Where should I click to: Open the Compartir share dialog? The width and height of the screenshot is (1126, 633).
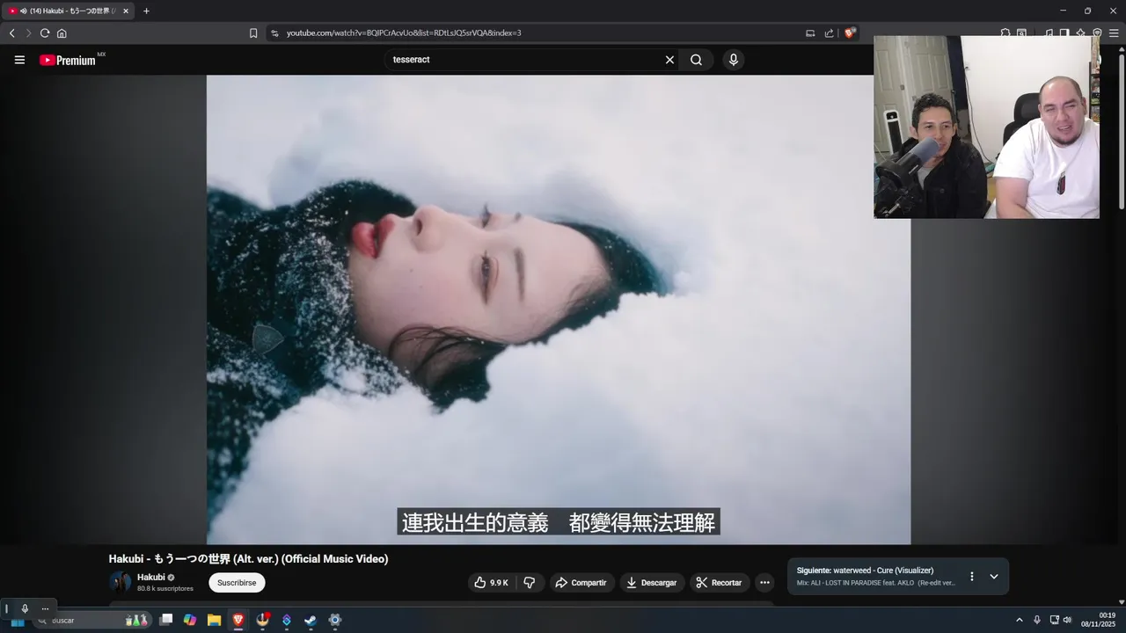click(581, 583)
